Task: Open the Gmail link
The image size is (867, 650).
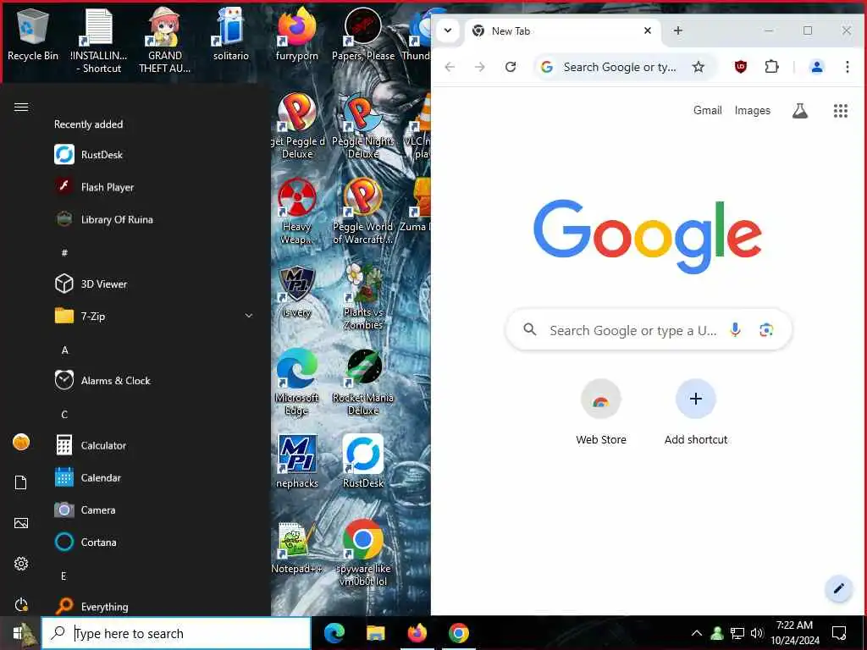Action: [x=707, y=110]
